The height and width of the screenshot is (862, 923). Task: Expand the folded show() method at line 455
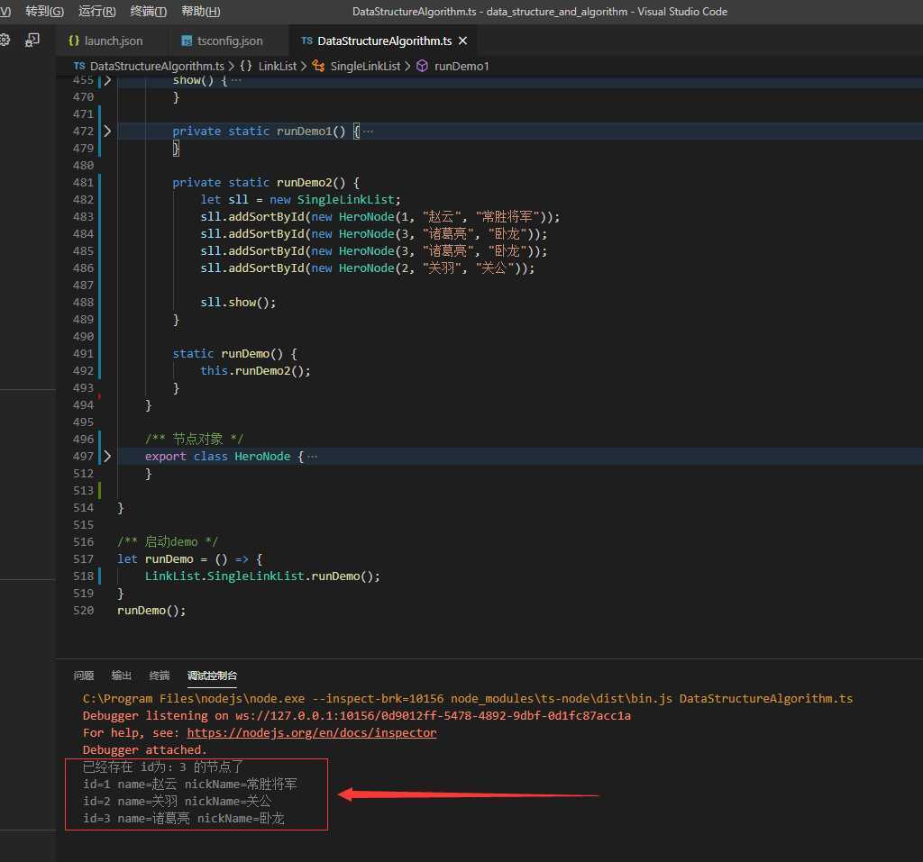[107, 80]
